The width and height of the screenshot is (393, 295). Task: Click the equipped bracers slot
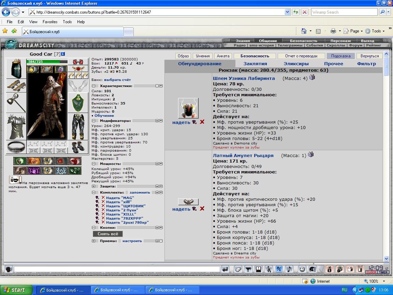pos(16,86)
